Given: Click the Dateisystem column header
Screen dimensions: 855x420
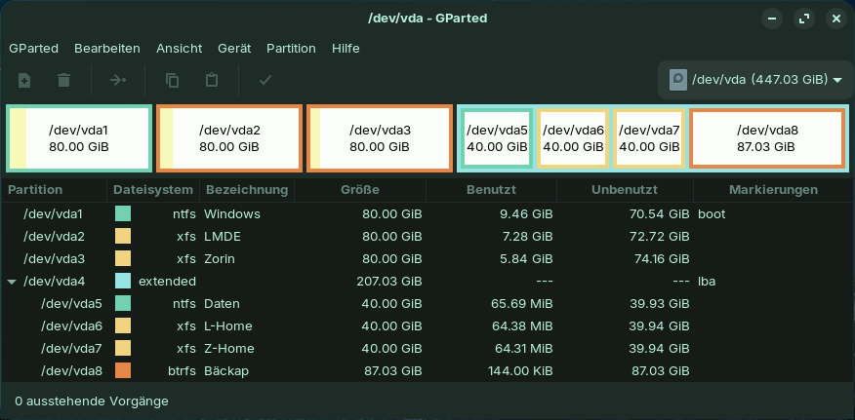Looking at the screenshot, I should pyautogui.click(x=153, y=190).
